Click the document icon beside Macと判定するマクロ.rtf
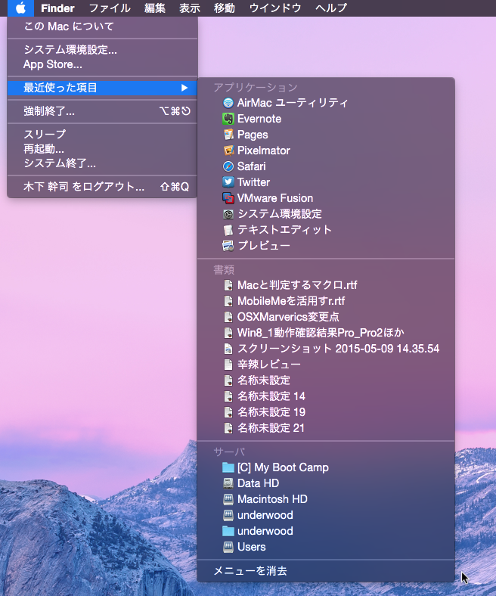This screenshot has height=596, width=496. pos(228,285)
